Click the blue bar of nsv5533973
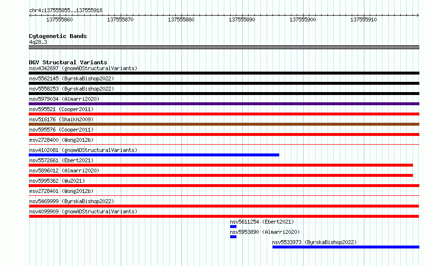Image resolution: width=433 pixels, height=266 pixels. [x=346, y=247]
